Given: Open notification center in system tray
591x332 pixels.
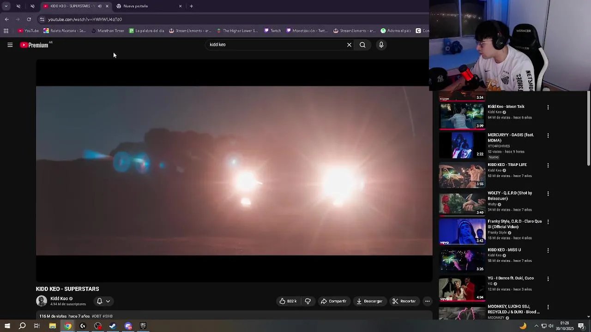Looking at the screenshot, I should (581, 326).
